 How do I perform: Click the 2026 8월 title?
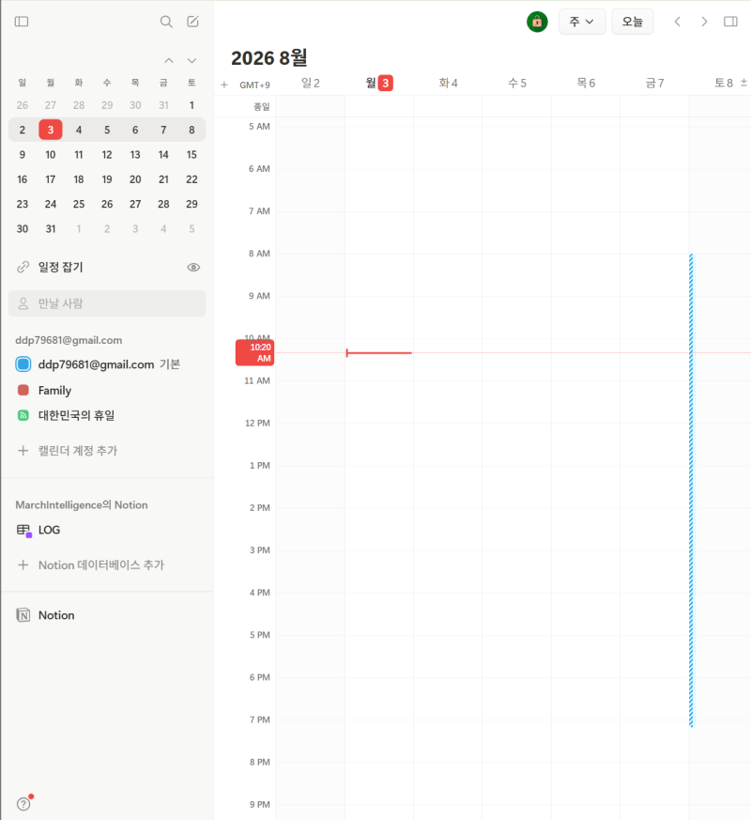click(269, 58)
